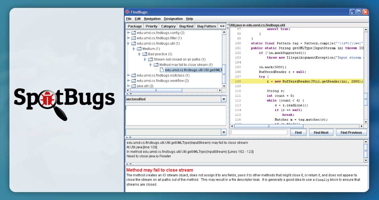Viewport: 379px width, 200px height.
Task: Select the Bug Kind sort column header
Action: (186, 26)
